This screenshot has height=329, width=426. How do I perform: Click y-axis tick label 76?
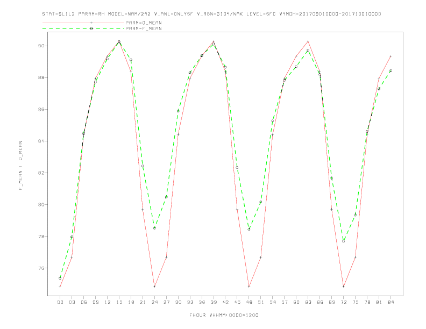pos(41,268)
